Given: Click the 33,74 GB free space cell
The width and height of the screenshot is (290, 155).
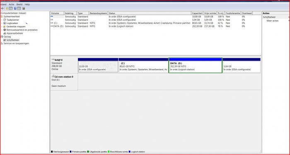Looking at the screenshot, I should (209, 23).
